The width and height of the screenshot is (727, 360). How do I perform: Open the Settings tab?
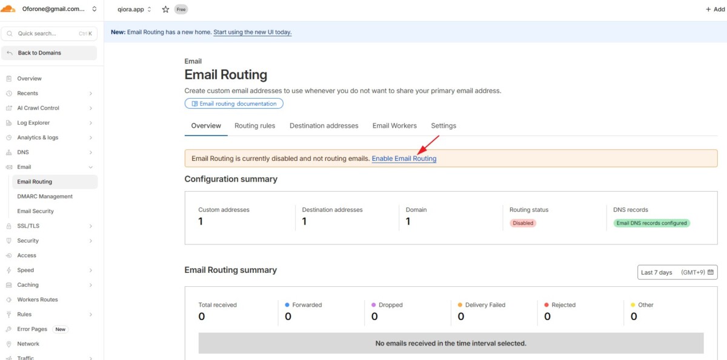pos(443,126)
